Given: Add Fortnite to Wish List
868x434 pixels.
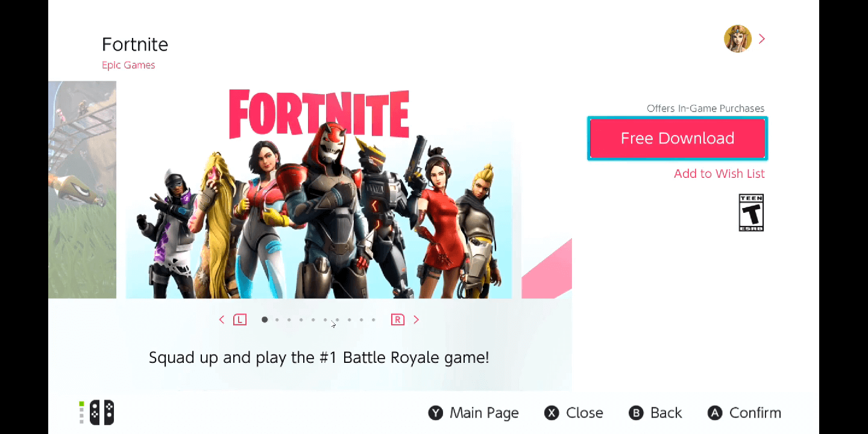Looking at the screenshot, I should (719, 174).
